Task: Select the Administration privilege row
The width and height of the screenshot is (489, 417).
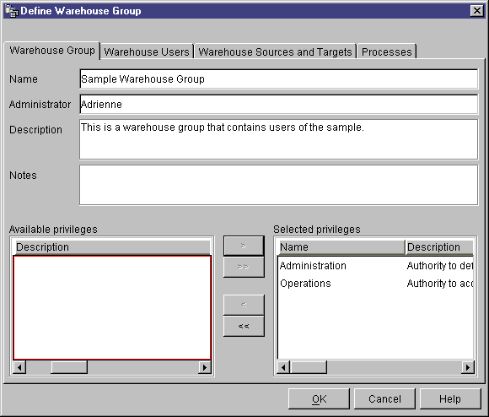Action: tap(376, 266)
